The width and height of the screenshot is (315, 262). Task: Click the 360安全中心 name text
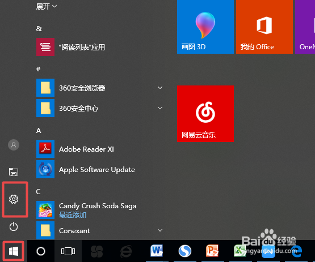(x=78, y=109)
